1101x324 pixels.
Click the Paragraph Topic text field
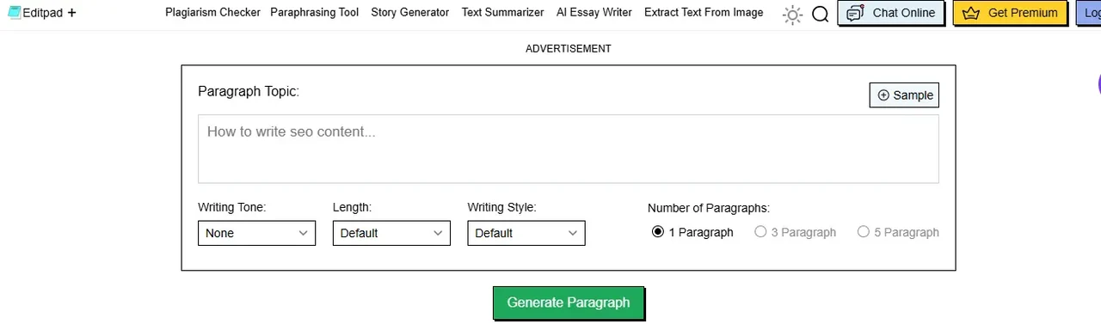point(569,149)
